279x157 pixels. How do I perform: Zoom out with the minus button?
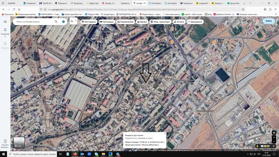(x=274, y=141)
